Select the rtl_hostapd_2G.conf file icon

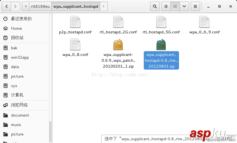tap(118, 22)
